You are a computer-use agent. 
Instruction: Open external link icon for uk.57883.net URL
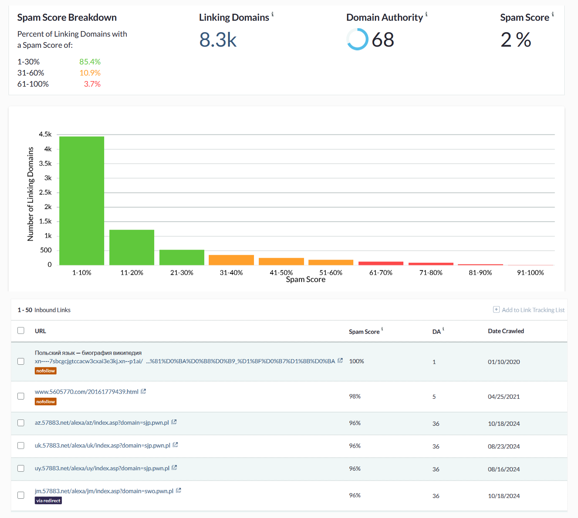(x=175, y=445)
